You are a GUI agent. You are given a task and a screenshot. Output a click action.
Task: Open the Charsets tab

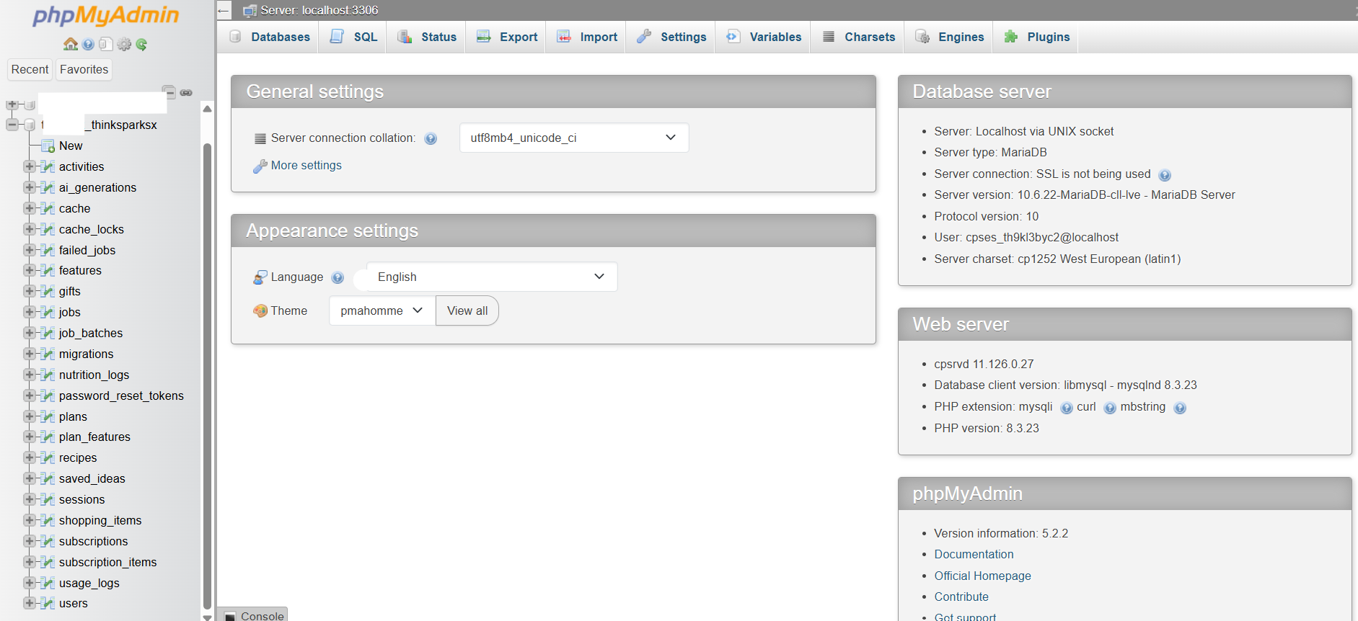tap(858, 37)
